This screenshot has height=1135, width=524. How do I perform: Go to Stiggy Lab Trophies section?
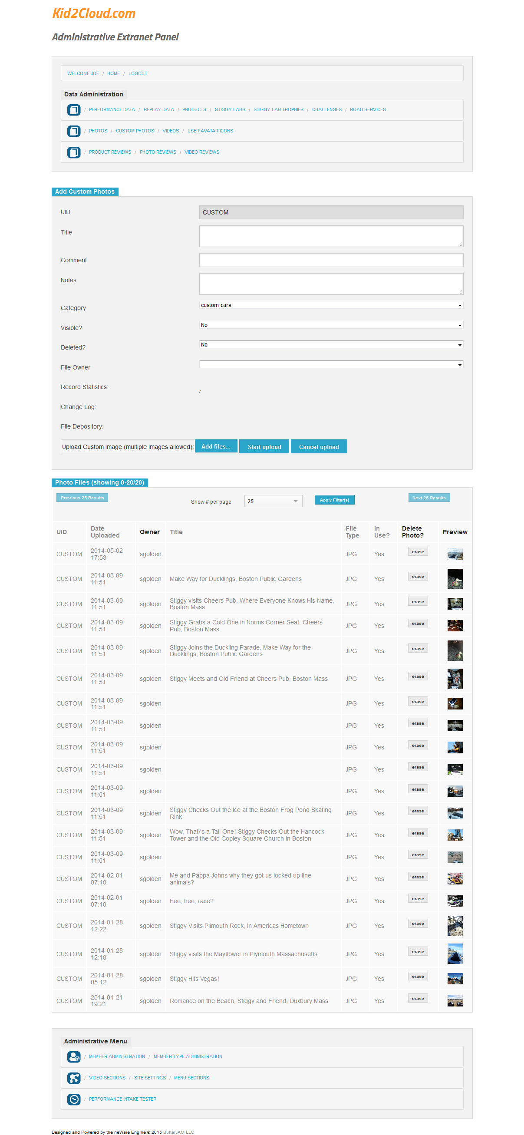pos(278,110)
